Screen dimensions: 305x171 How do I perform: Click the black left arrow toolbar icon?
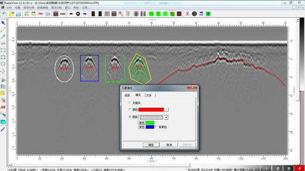[71, 14]
